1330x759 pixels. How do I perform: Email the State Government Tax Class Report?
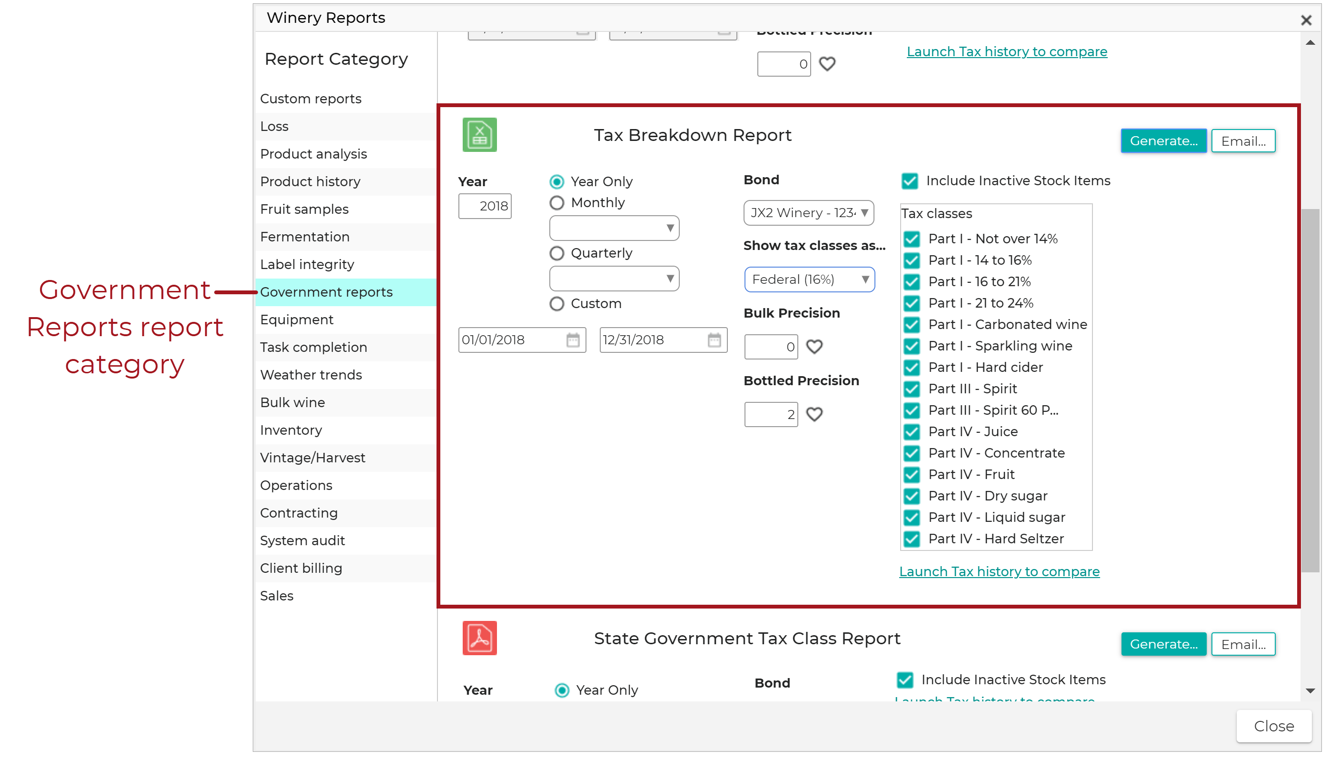(1243, 644)
